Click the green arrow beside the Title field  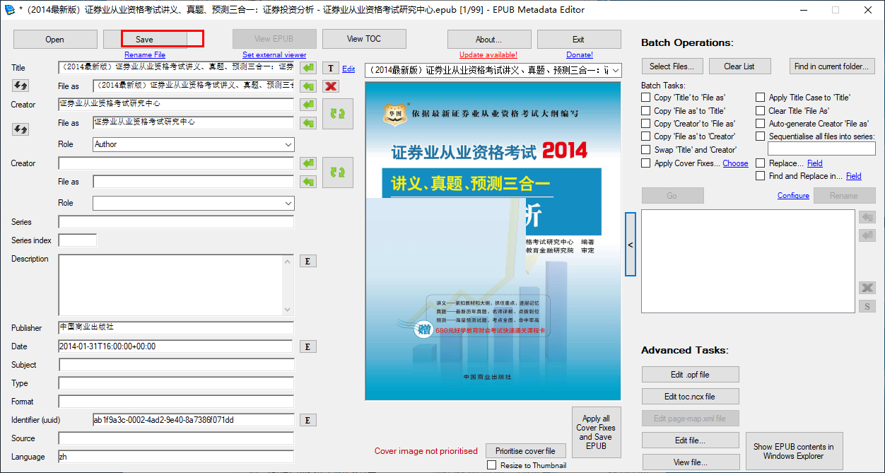(307, 68)
